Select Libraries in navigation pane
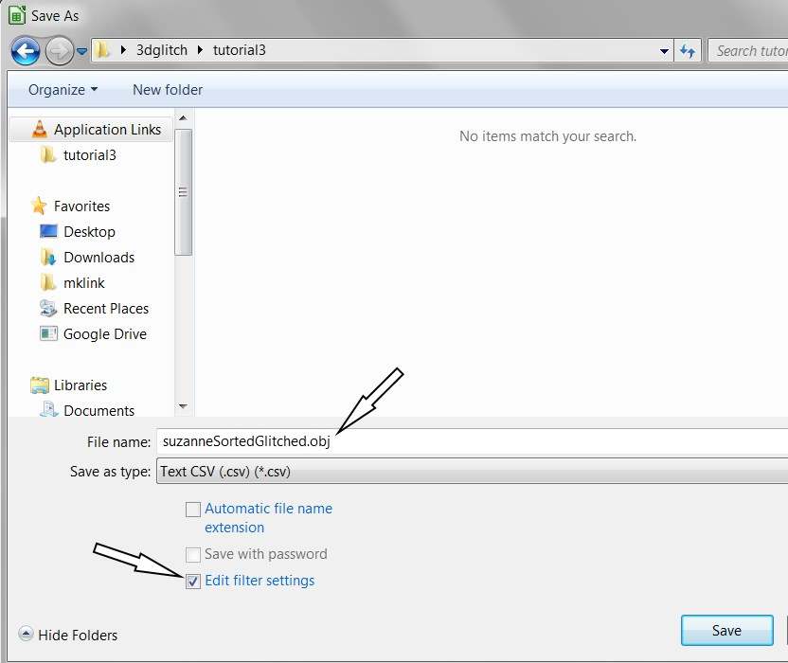This screenshot has height=663, width=788. (x=81, y=385)
